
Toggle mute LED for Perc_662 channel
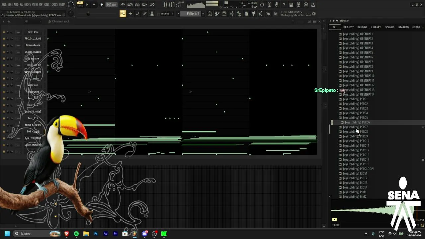pyautogui.click(x=4, y=99)
